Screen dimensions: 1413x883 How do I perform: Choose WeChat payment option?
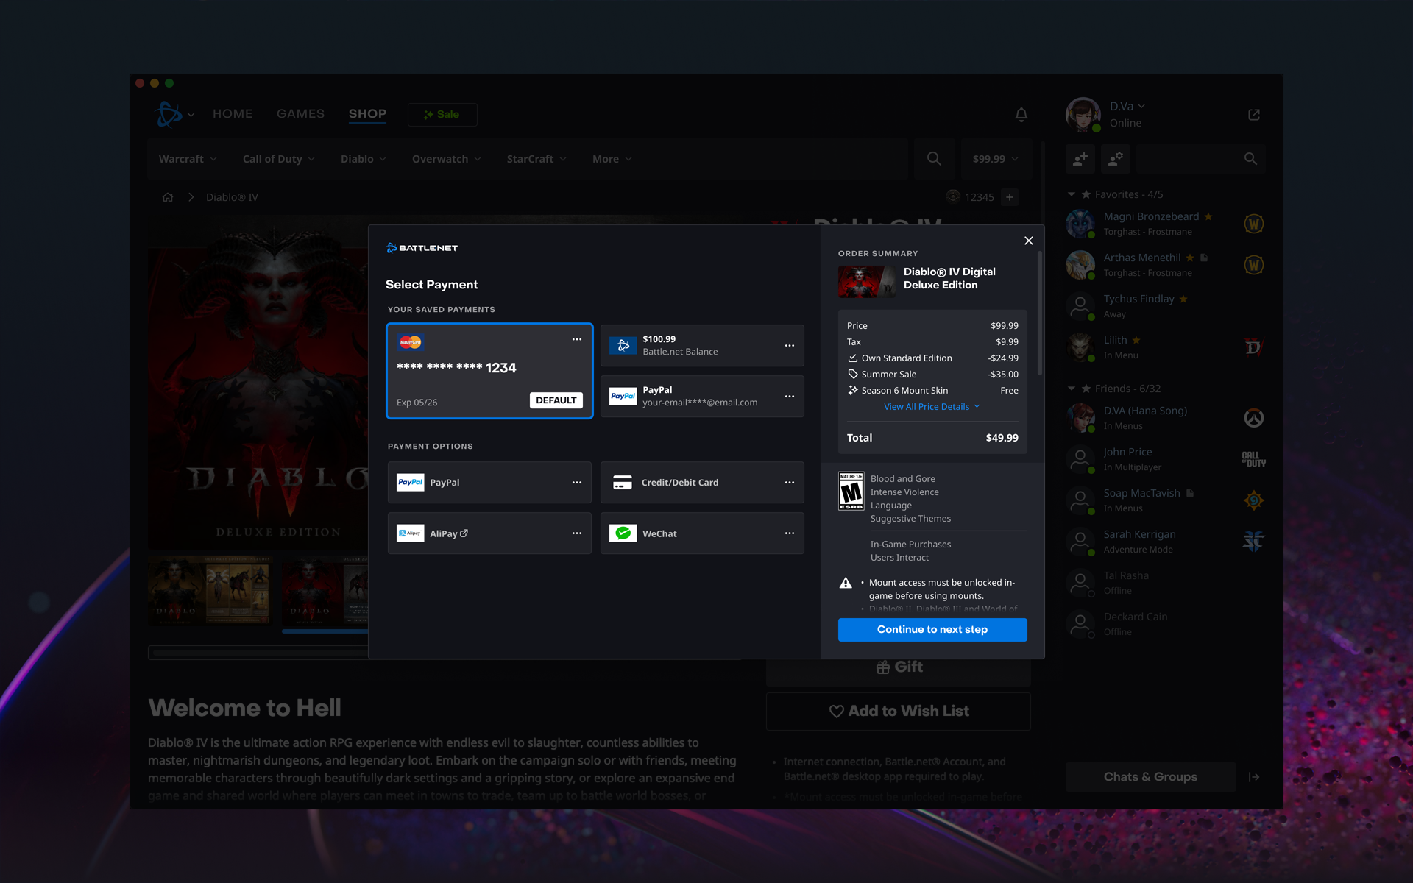pos(702,533)
